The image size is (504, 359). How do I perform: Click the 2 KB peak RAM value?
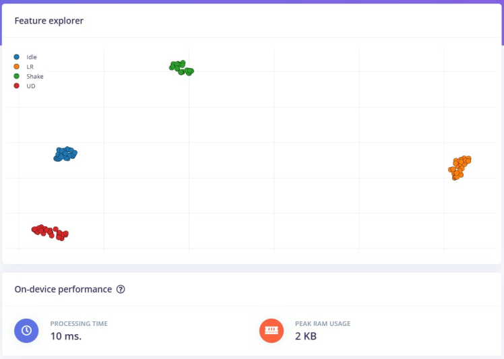tap(306, 336)
